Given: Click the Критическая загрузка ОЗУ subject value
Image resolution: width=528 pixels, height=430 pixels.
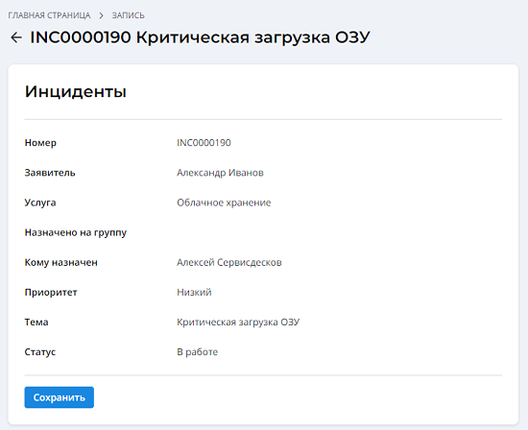Looking at the screenshot, I should [x=238, y=322].
